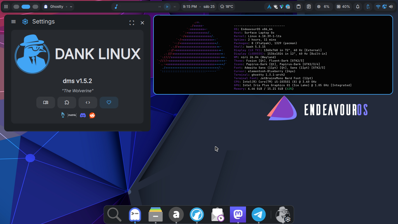The width and height of the screenshot is (398, 224).
Task: Open the Reddit link icon
Action: pos(92,115)
